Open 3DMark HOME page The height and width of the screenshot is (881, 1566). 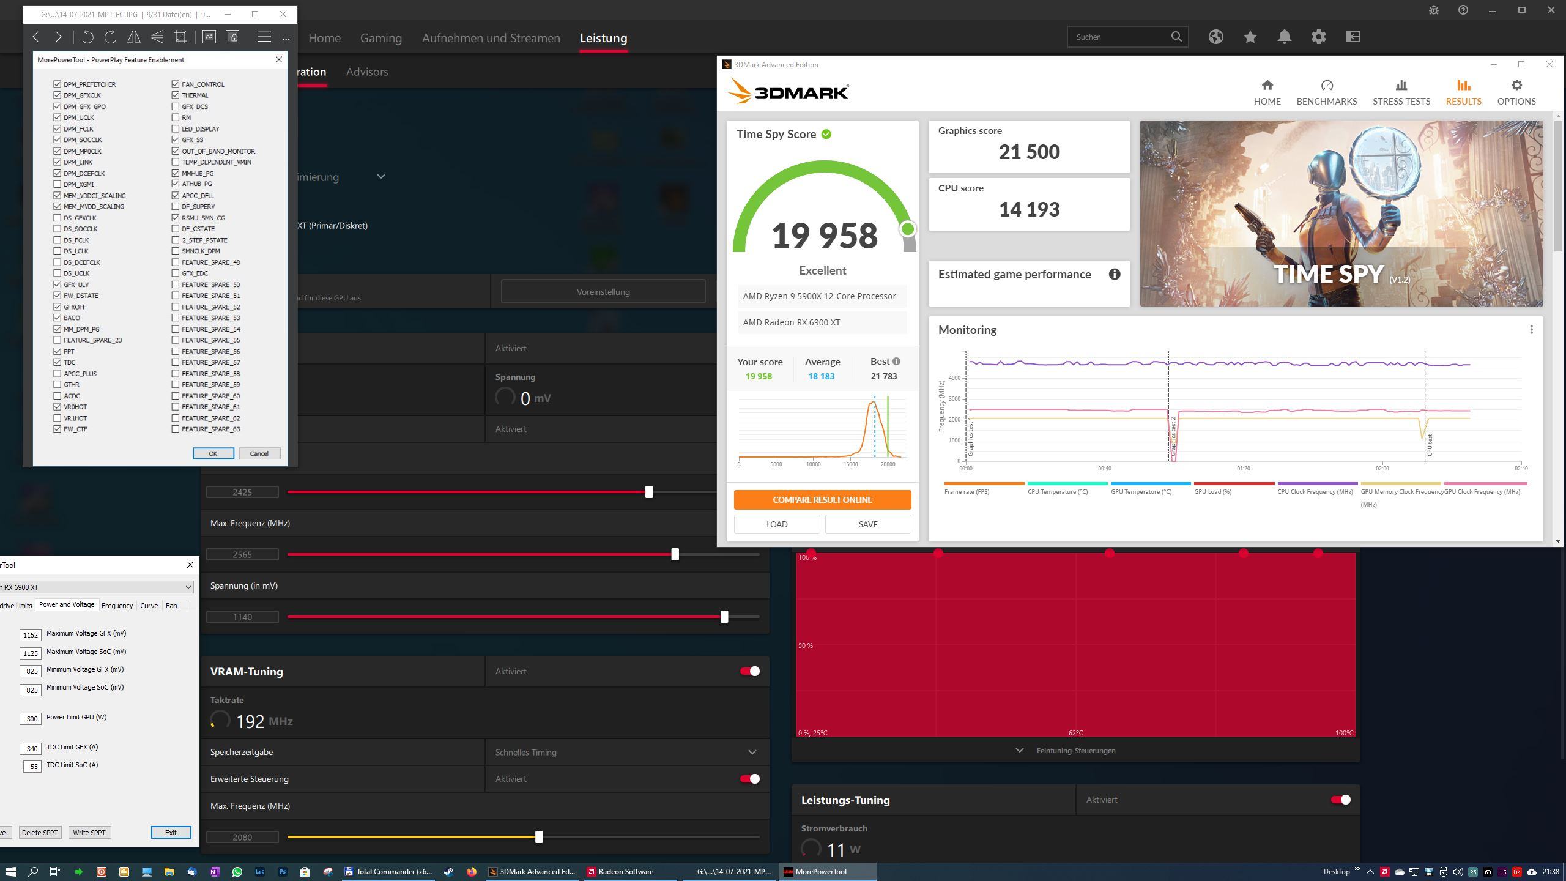tap(1267, 92)
